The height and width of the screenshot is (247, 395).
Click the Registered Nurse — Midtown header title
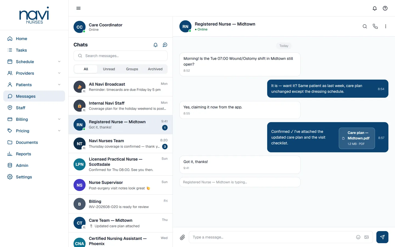point(225,24)
